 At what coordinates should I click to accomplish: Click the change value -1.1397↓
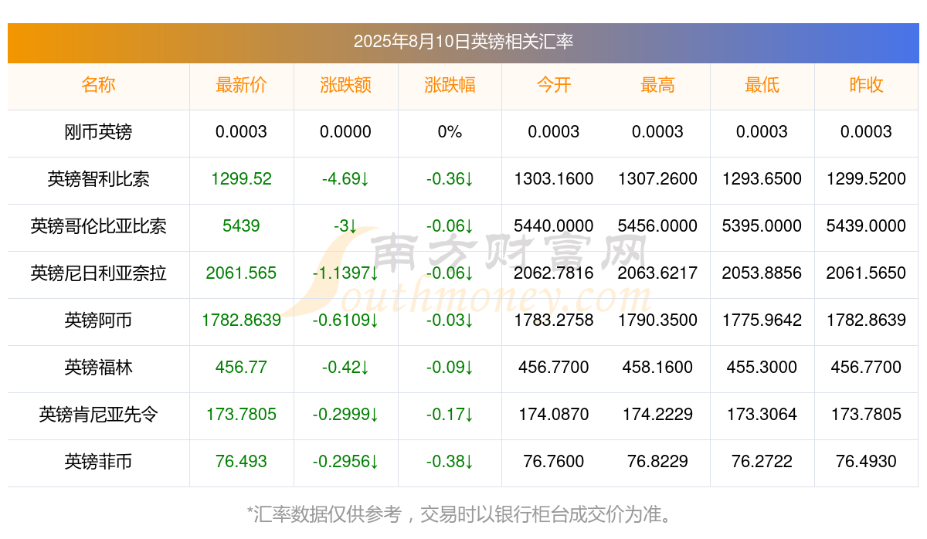pyautogui.click(x=345, y=273)
